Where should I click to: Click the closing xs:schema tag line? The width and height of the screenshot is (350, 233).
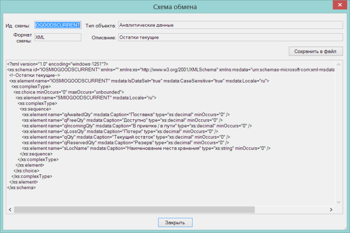coord(21,188)
